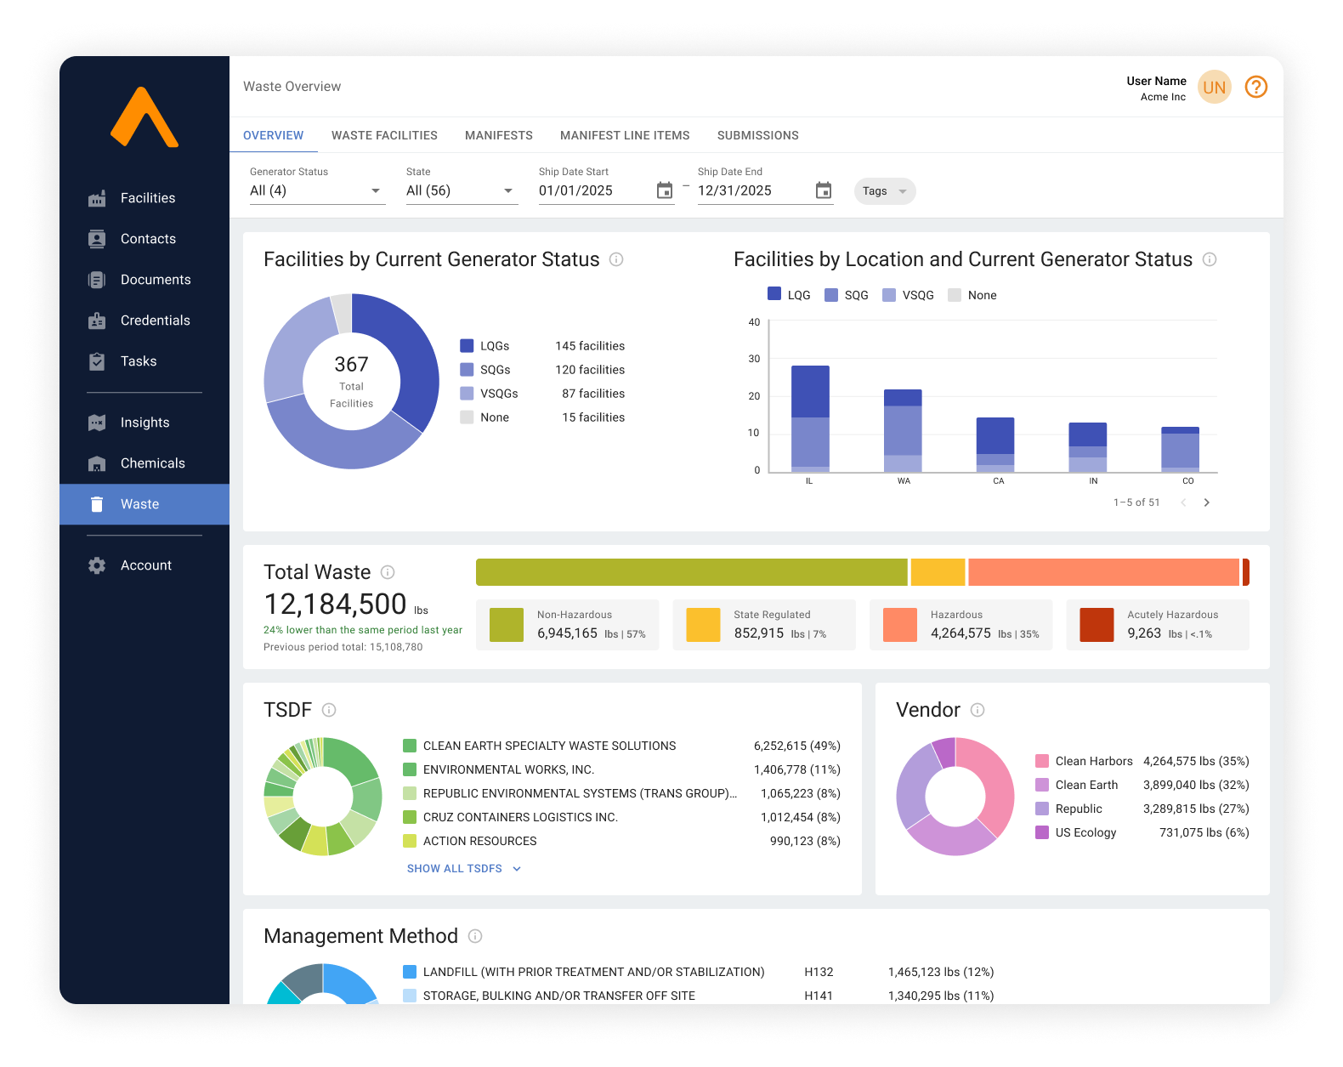Screen dimensions: 1343x1067
Task: Click the Hazardous orange color swatch
Action: [899, 625]
